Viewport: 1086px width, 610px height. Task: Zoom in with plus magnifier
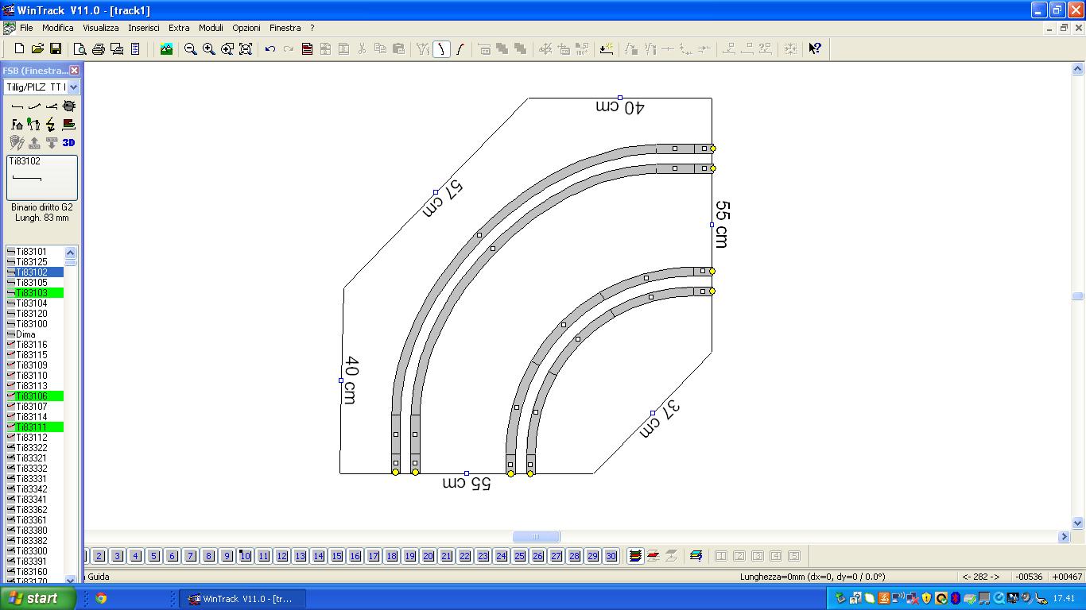tap(209, 49)
